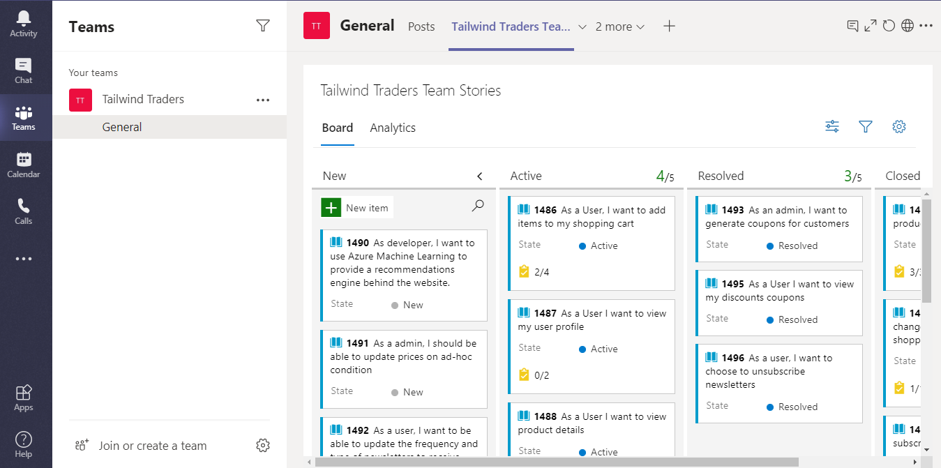
Task: Open more tab options ellipsis in header
Action: coord(926,26)
